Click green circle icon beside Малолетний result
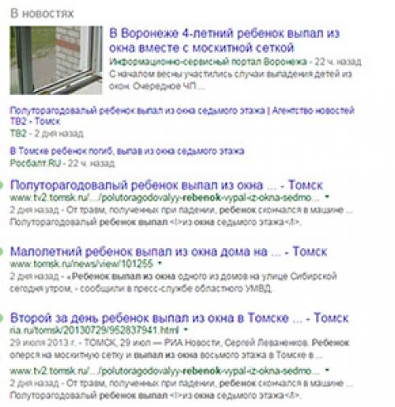The width and height of the screenshot is (395, 407). (x=1, y=251)
